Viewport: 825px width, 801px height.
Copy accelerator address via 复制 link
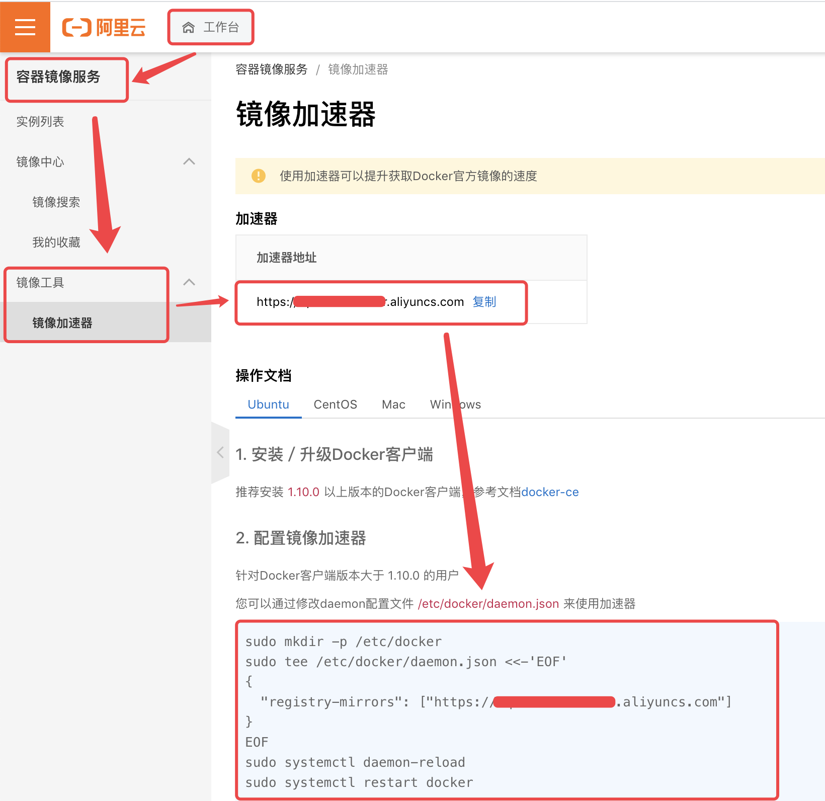click(x=484, y=302)
